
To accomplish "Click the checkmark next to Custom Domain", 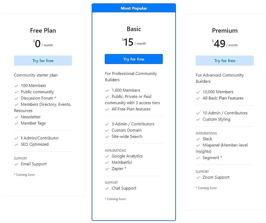I will (107, 130).
